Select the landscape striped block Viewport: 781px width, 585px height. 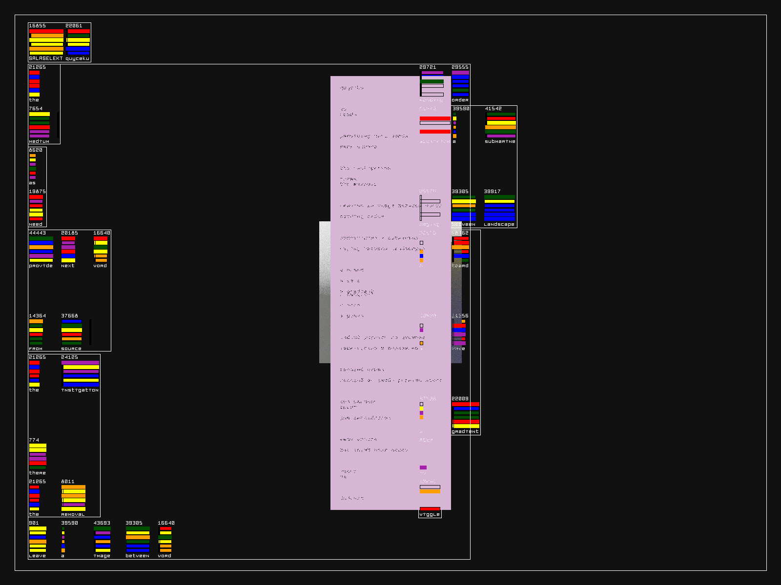tap(499, 208)
